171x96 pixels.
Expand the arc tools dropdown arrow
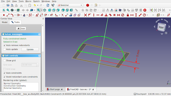(x=15, y=15)
